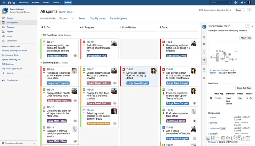Click the Create button

tap(68, 2)
